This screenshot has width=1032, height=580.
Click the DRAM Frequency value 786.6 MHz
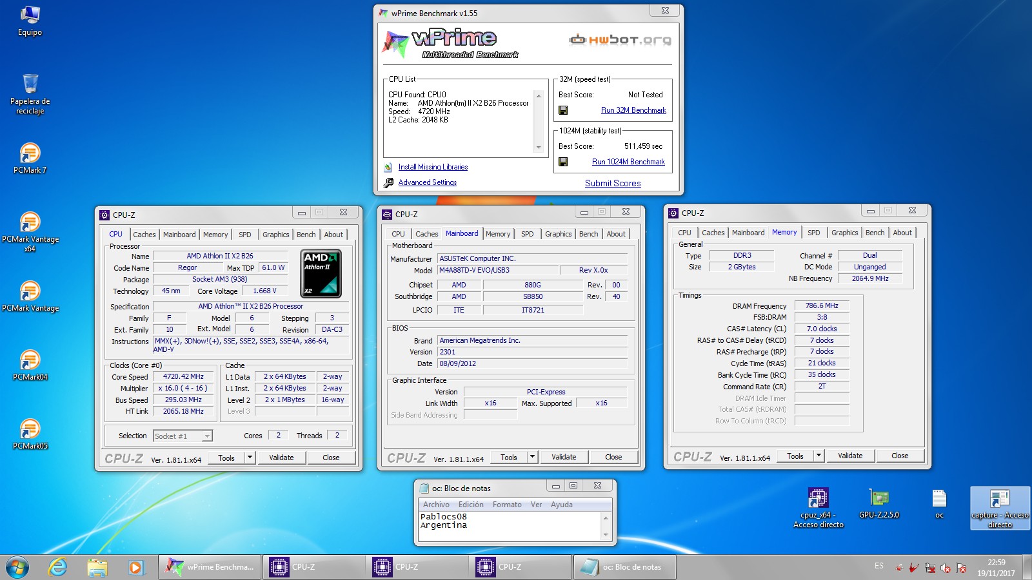(x=822, y=305)
